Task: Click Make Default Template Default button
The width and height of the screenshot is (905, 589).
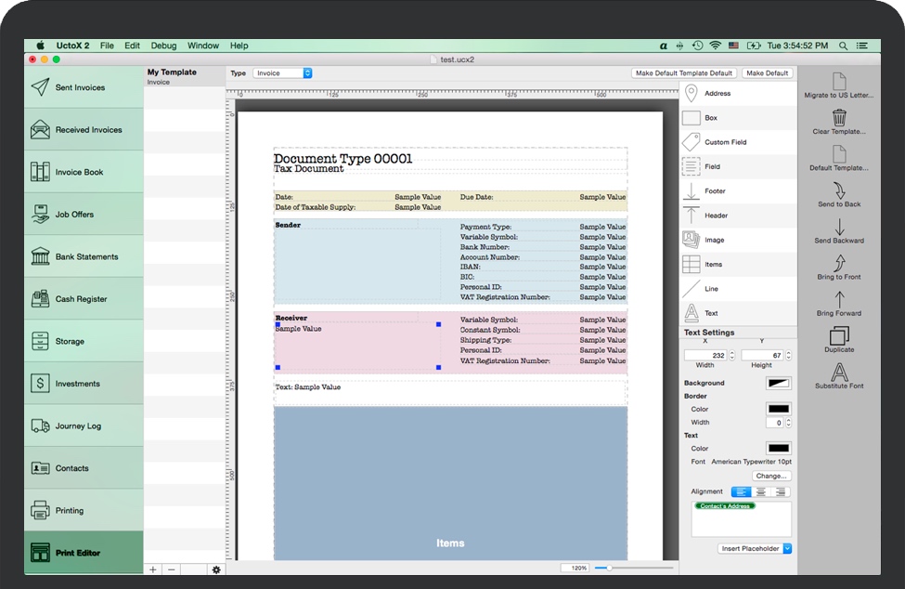Action: coord(684,73)
